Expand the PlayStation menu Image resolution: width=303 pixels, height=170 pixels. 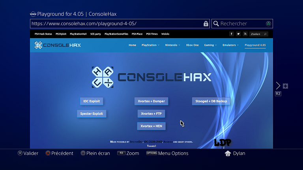point(150,45)
